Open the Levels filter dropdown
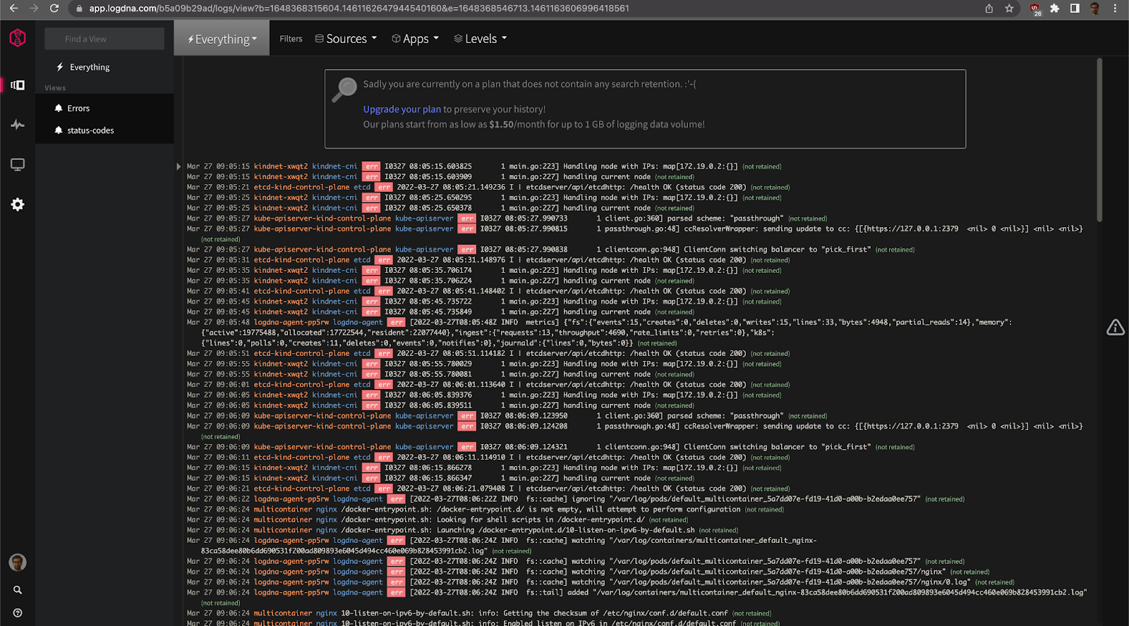Viewport: 1129px width, 626px height. tap(481, 39)
